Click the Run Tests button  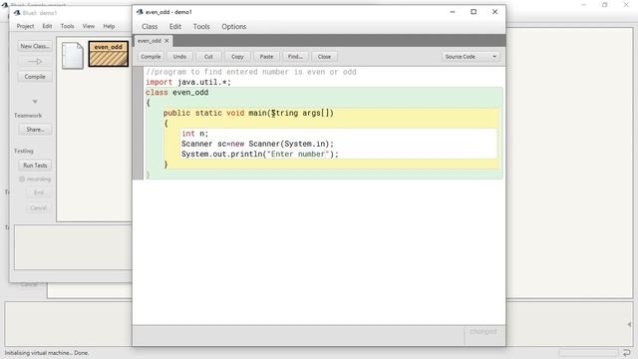point(35,166)
